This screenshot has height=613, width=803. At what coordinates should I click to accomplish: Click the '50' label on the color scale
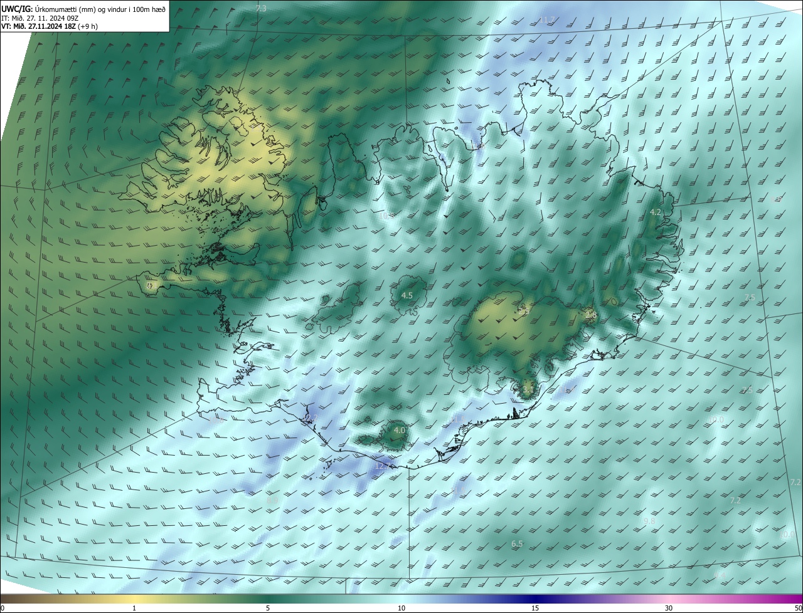click(x=798, y=608)
